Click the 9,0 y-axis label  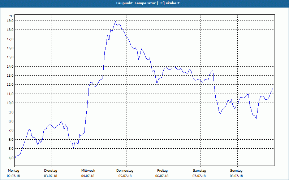(x=11, y=112)
